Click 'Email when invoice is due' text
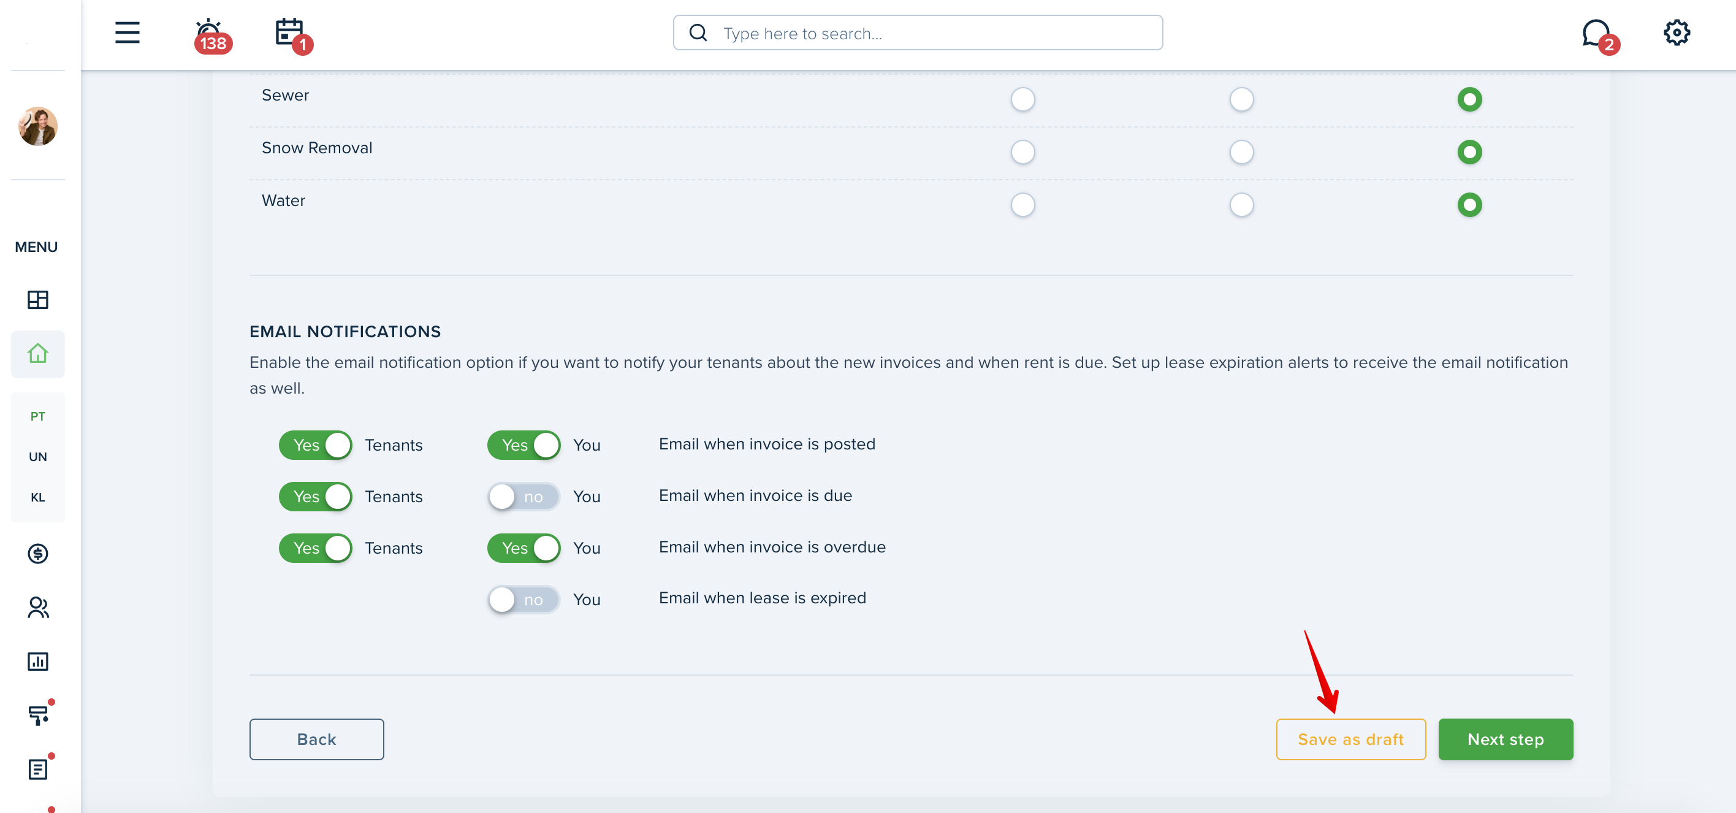This screenshot has width=1736, height=813. pos(755,495)
